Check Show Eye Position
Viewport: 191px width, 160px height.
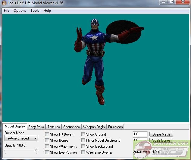pos(47,152)
